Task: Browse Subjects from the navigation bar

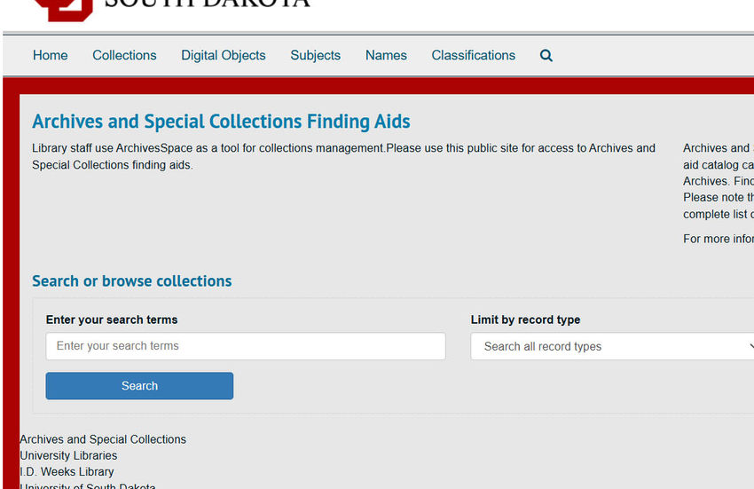Action: pyautogui.click(x=316, y=55)
